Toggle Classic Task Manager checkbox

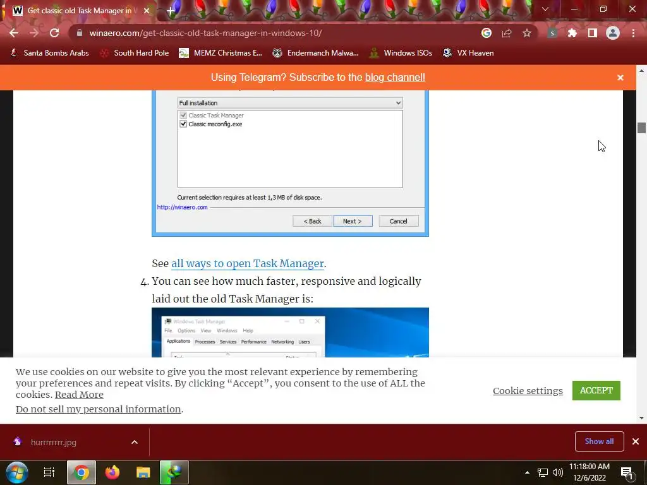point(183,115)
